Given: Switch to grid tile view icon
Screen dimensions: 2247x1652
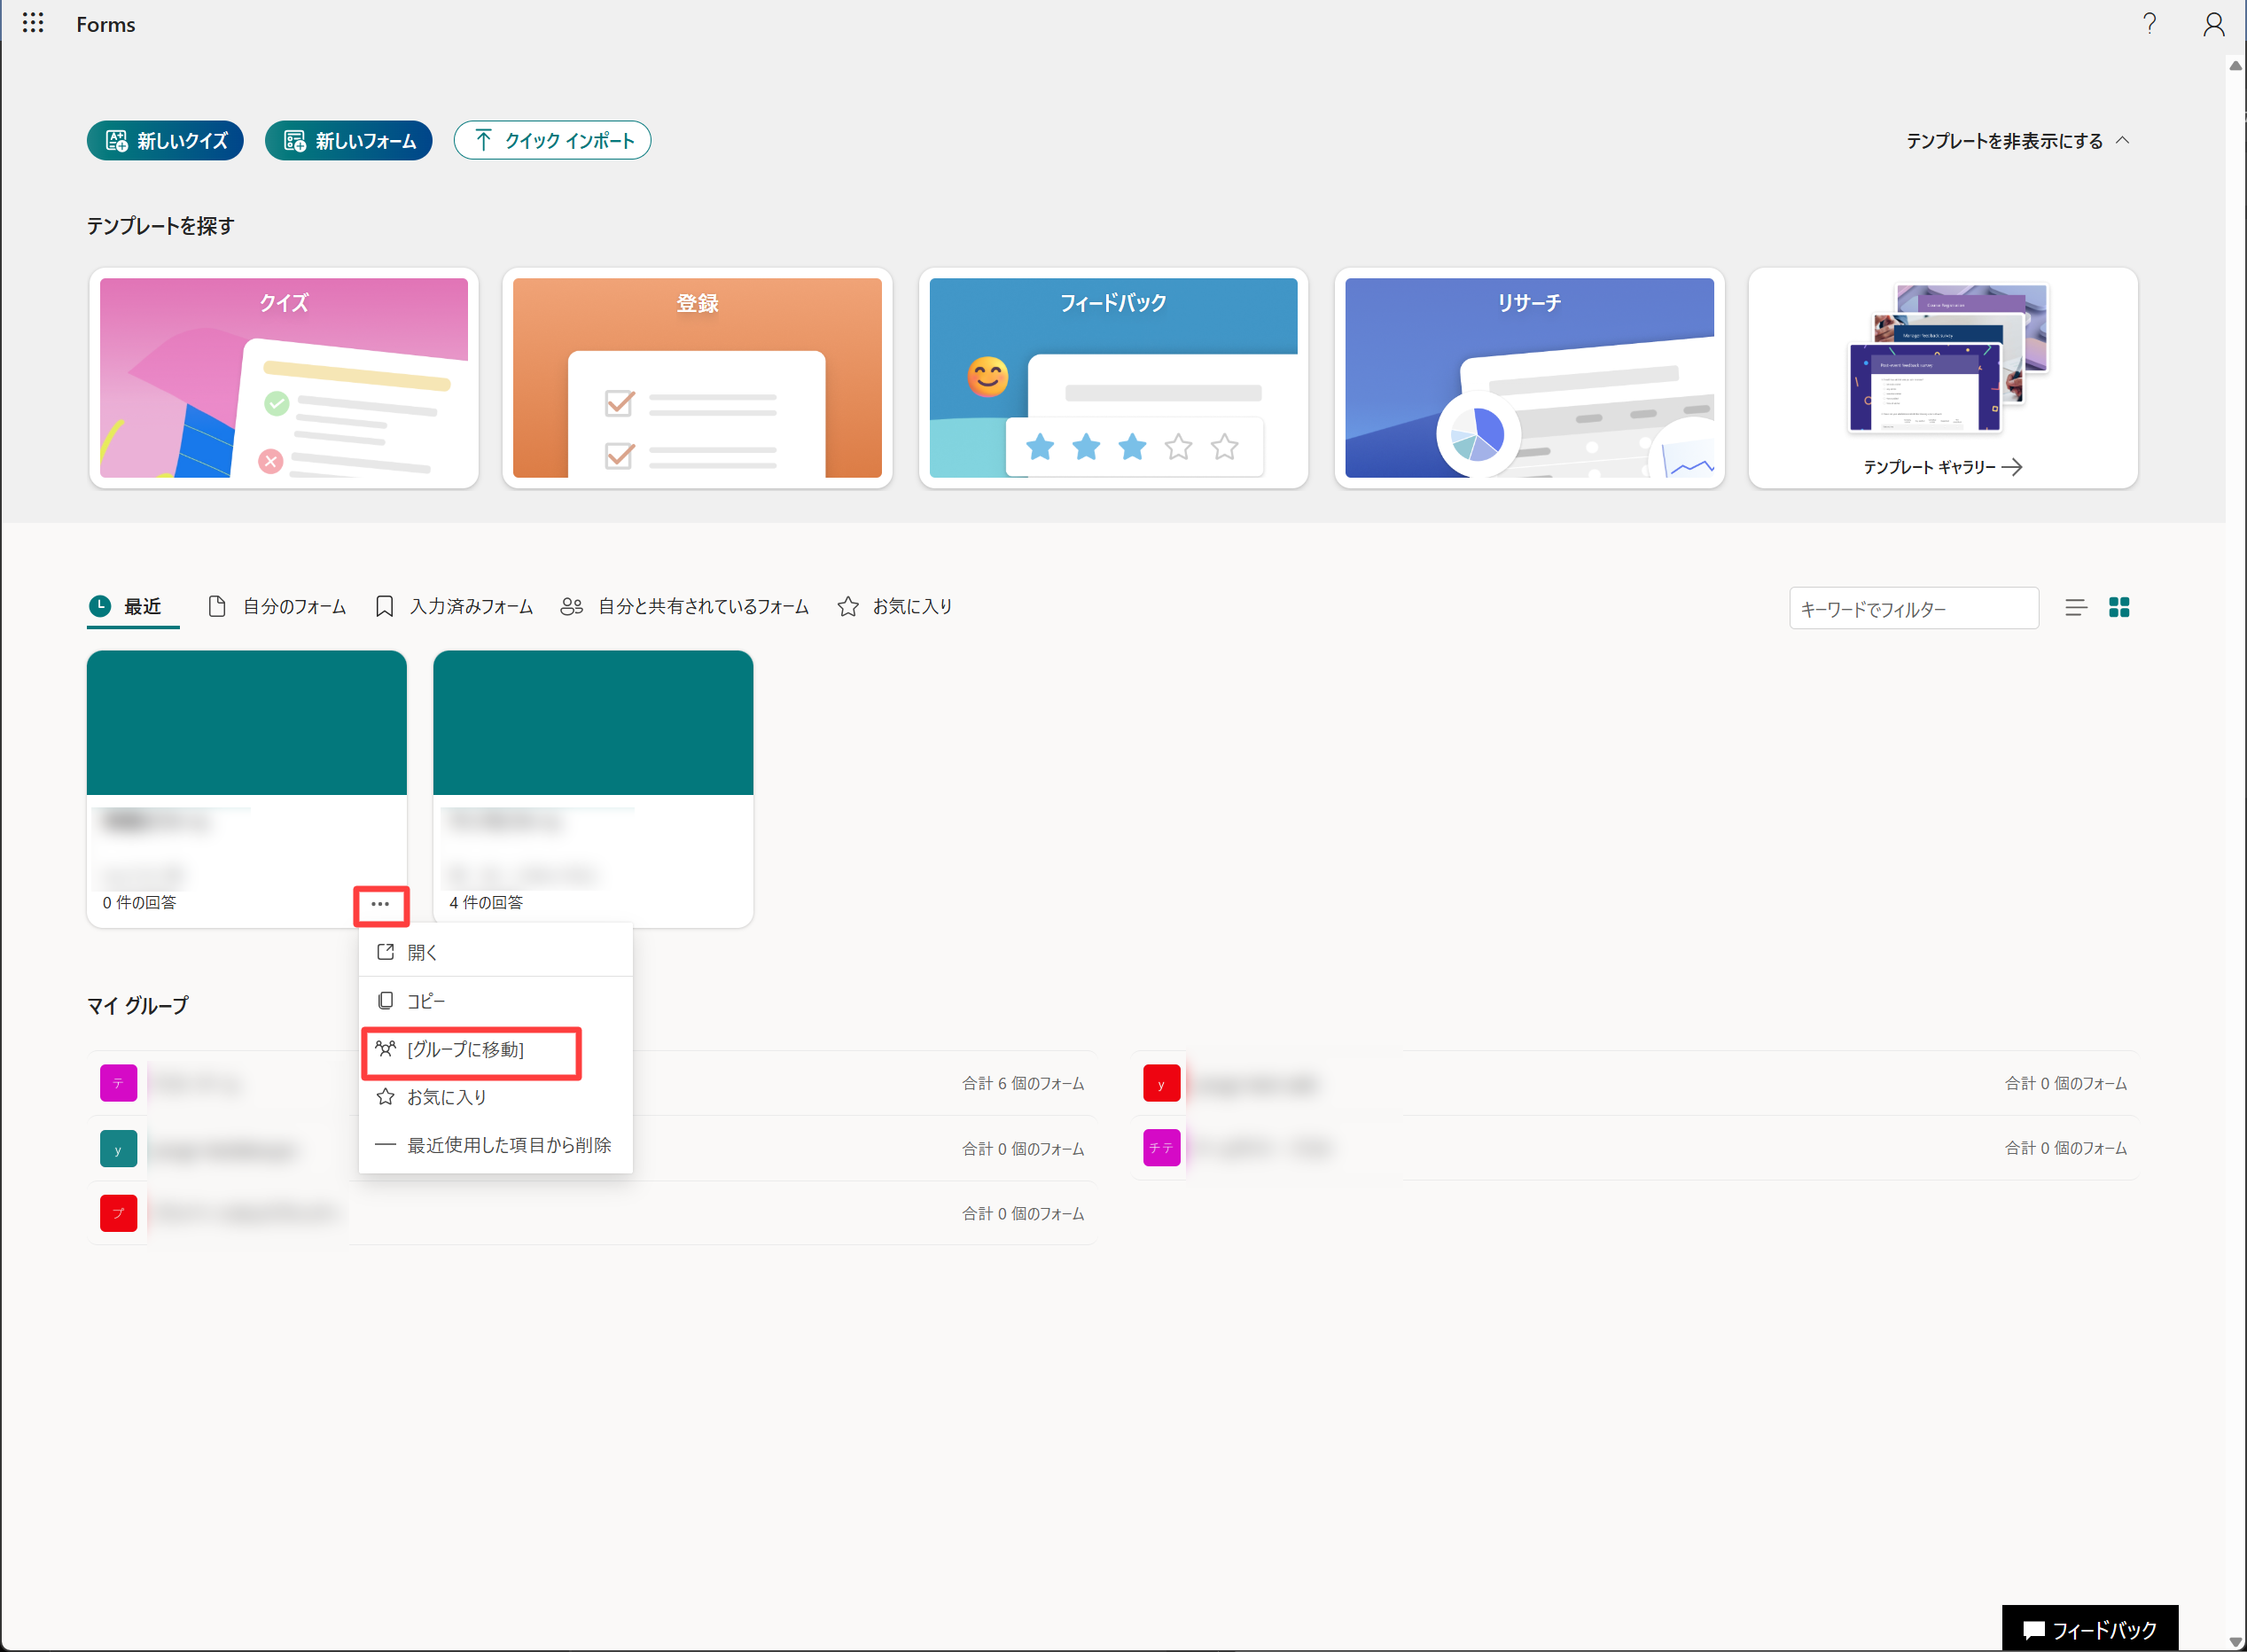Looking at the screenshot, I should [2118, 607].
